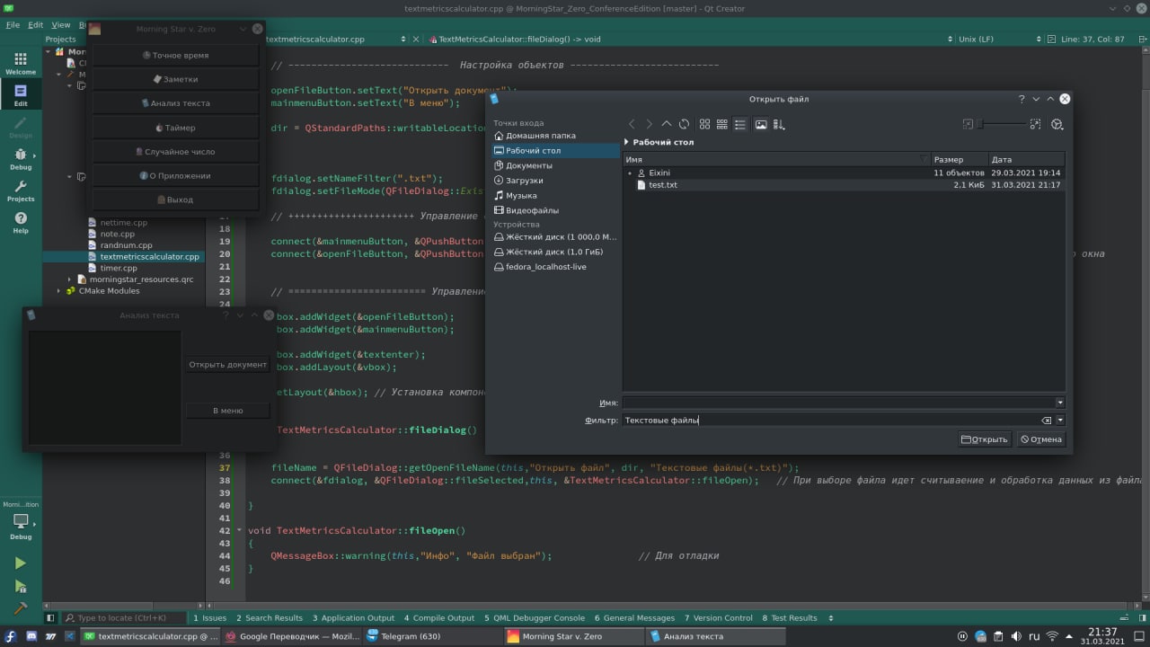Screen dimensions: 1150x647
Task: Go up to parent folder in file dialog
Action: click(666, 124)
